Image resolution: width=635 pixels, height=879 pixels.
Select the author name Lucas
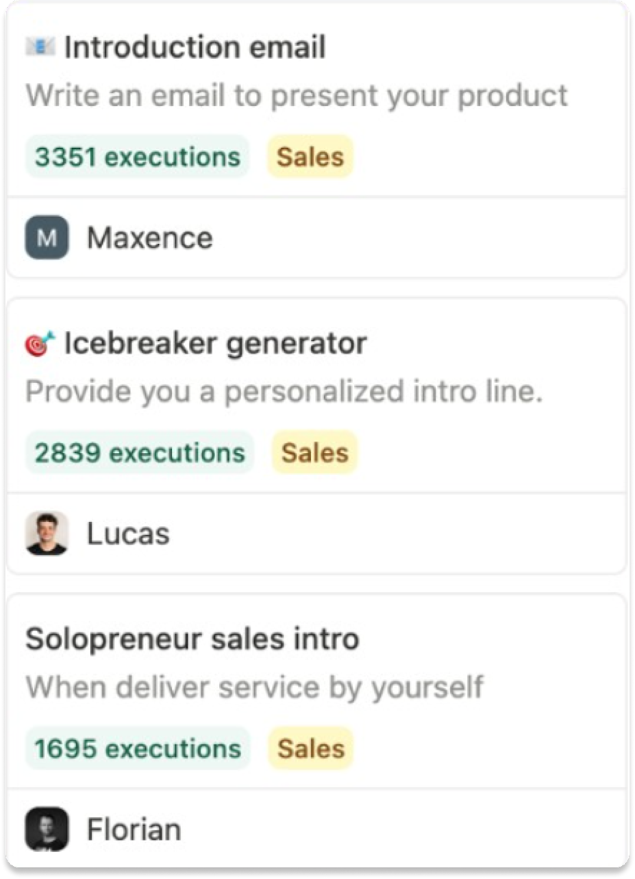[x=128, y=533]
